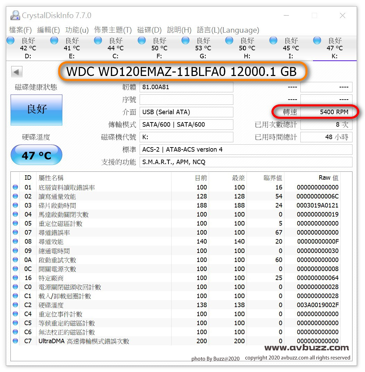Click the empty 序號 serial number field
Screen dimensions: 365x372
pos(186,100)
